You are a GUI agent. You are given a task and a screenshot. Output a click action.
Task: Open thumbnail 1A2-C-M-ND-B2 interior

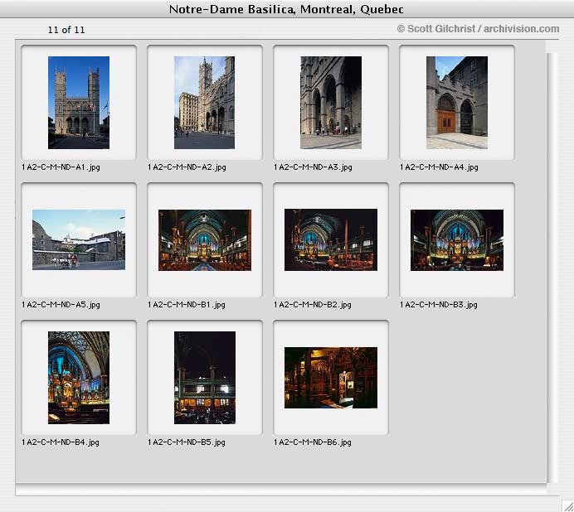331,240
